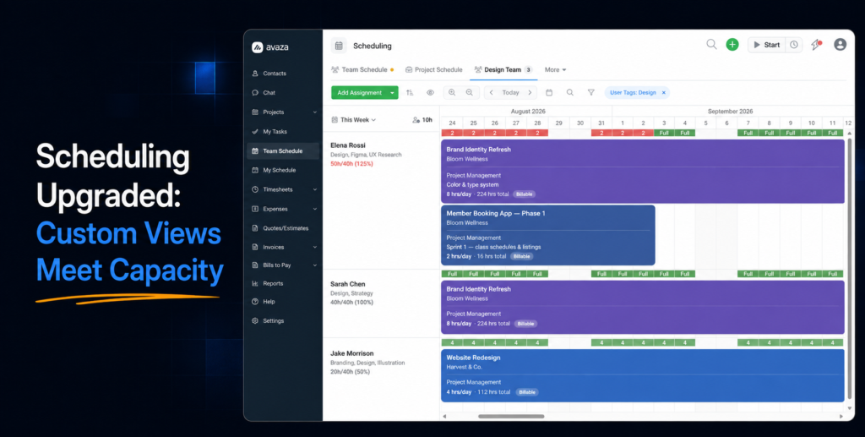Click scroll-left arrow of horizontal scrollbar

click(444, 416)
